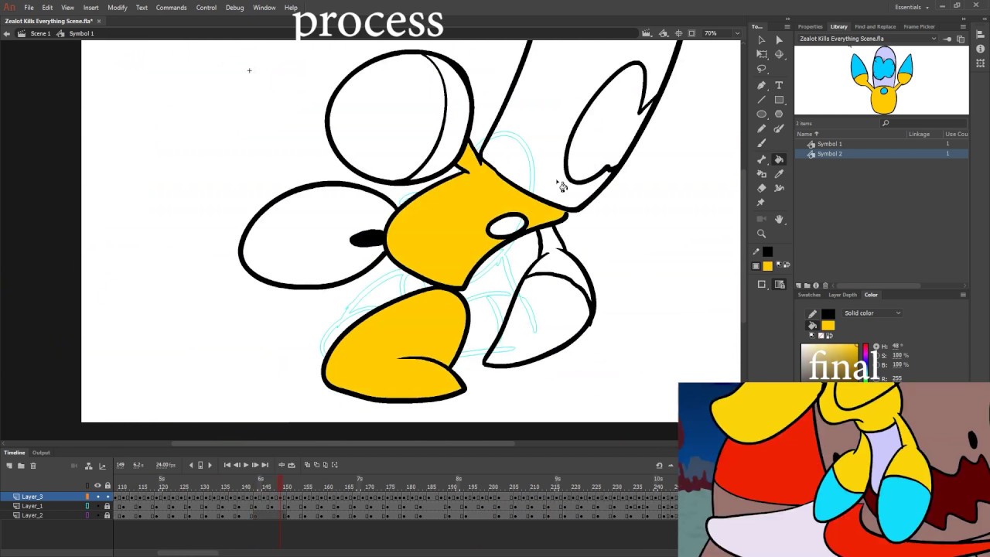Click the black stroke color swatch in Tools
The width and height of the screenshot is (990, 557).
(x=767, y=251)
